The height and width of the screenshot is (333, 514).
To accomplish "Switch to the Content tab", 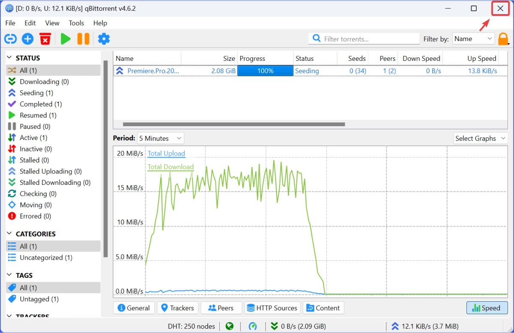I will tap(323, 308).
